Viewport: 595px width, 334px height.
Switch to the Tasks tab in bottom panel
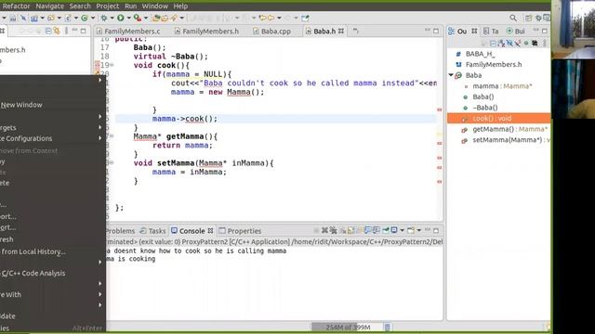click(x=152, y=231)
